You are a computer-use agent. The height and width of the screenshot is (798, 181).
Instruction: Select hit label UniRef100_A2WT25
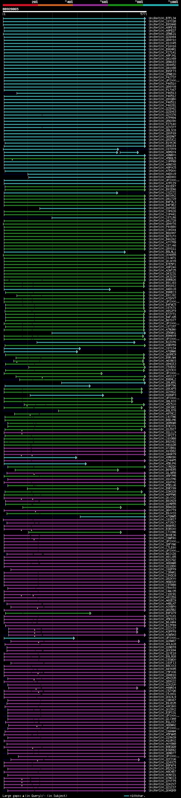[162, 270]
